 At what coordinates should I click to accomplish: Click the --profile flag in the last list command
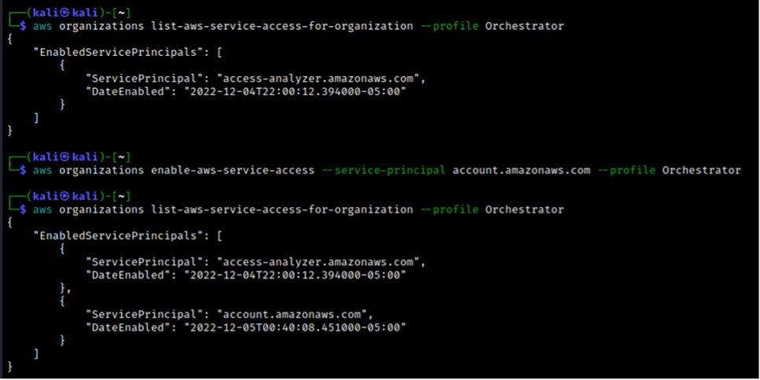point(450,209)
